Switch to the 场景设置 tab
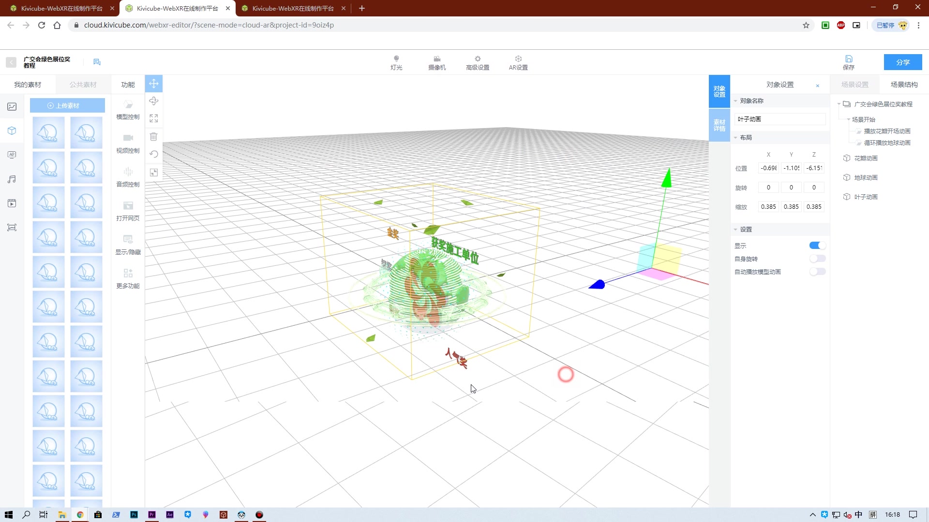929x522 pixels. click(x=854, y=85)
